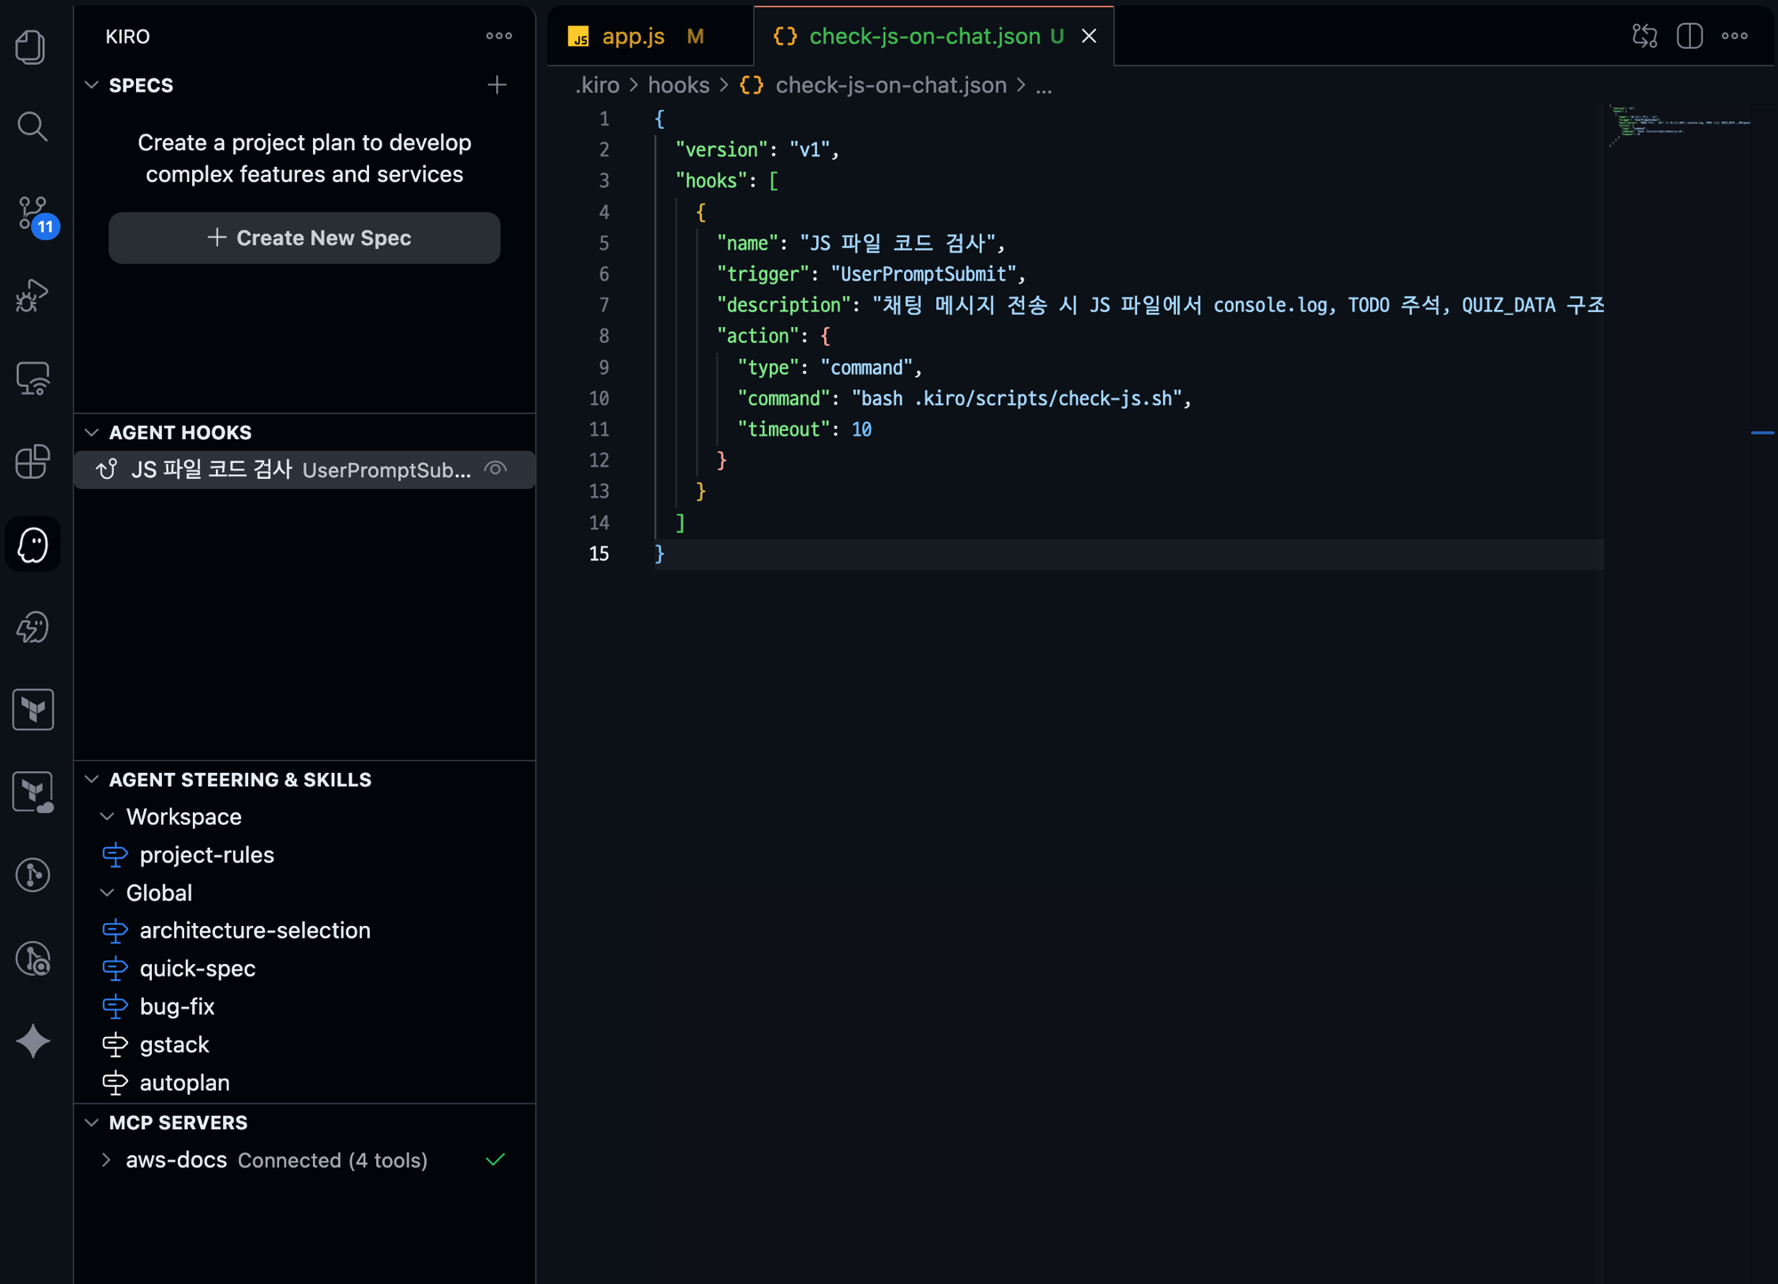1778x1284 pixels.
Task: Open the Terraform sidebar icon
Action: 33,709
